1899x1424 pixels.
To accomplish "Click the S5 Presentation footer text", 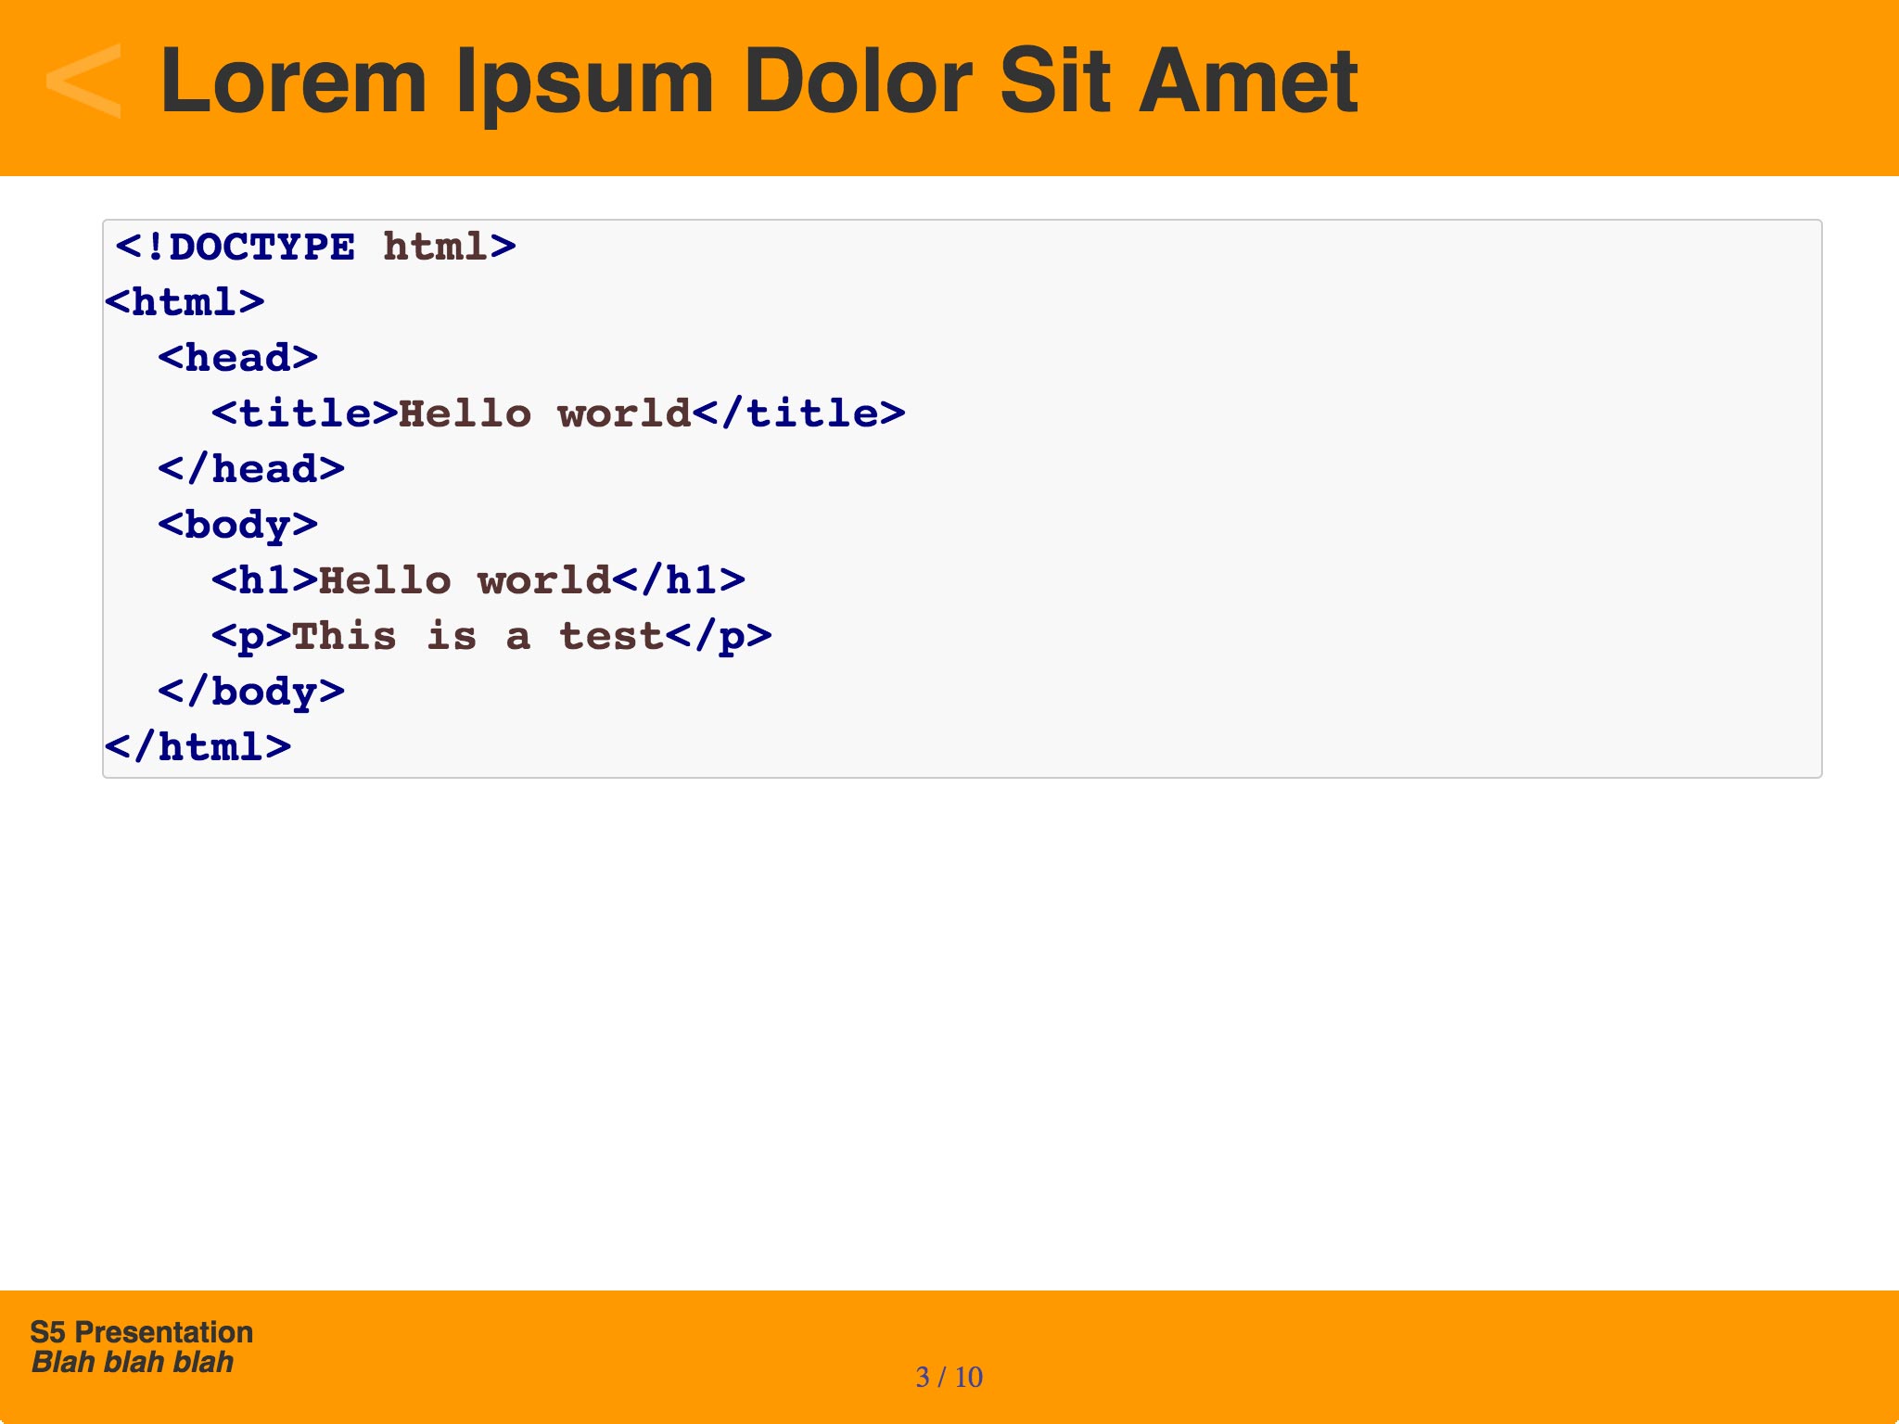I will pyautogui.click(x=141, y=1331).
